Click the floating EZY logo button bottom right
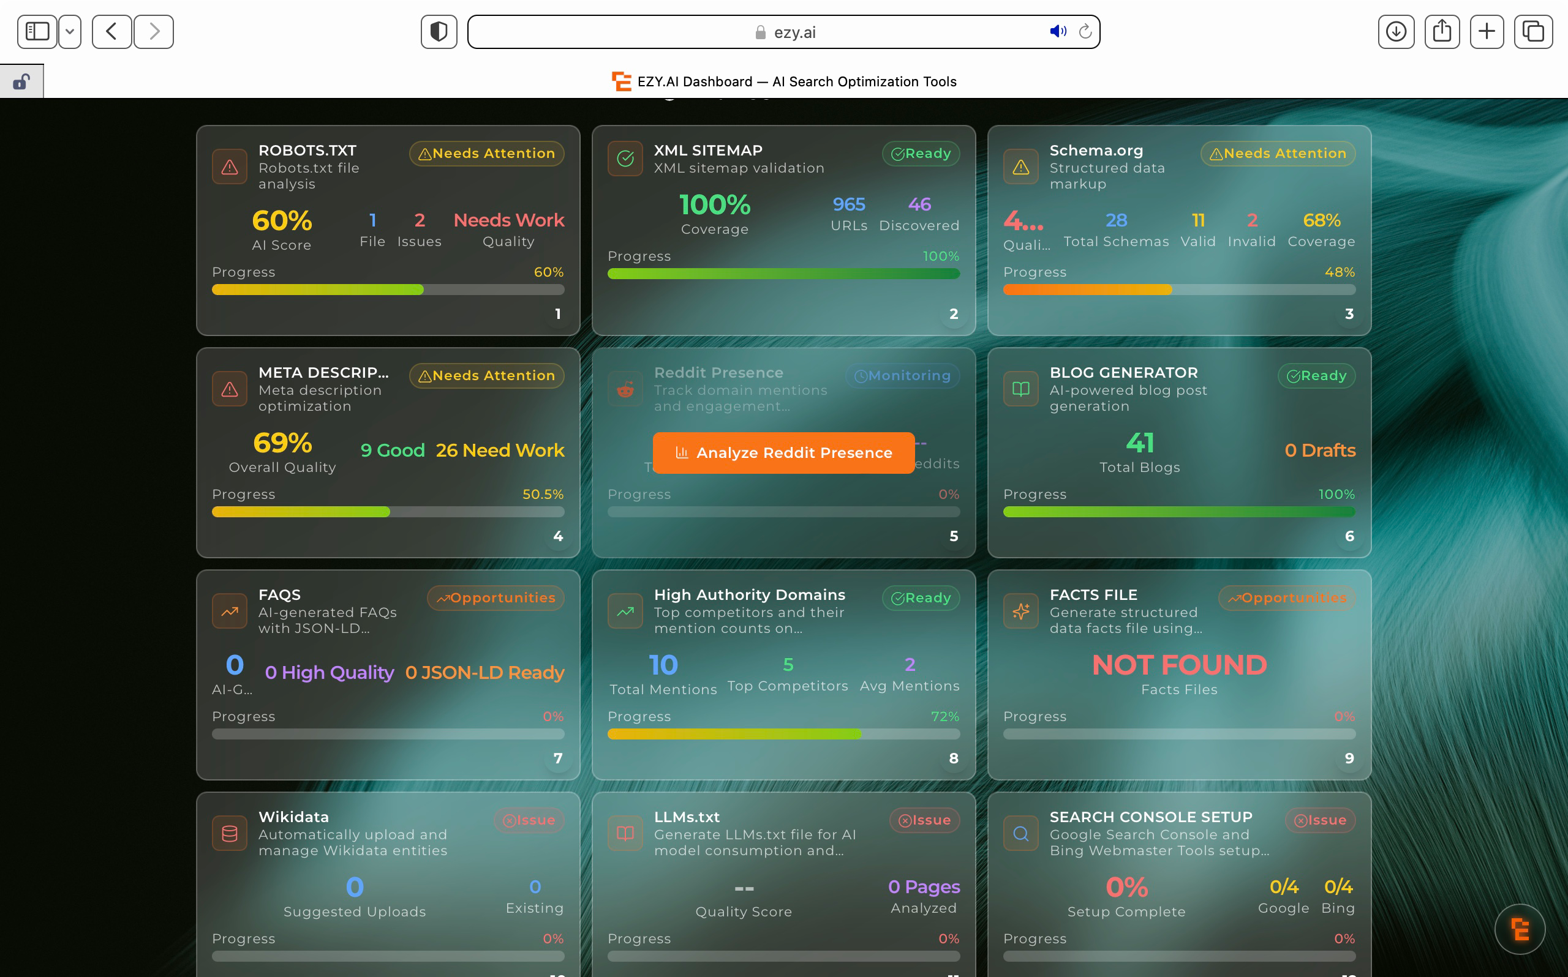 tap(1519, 929)
